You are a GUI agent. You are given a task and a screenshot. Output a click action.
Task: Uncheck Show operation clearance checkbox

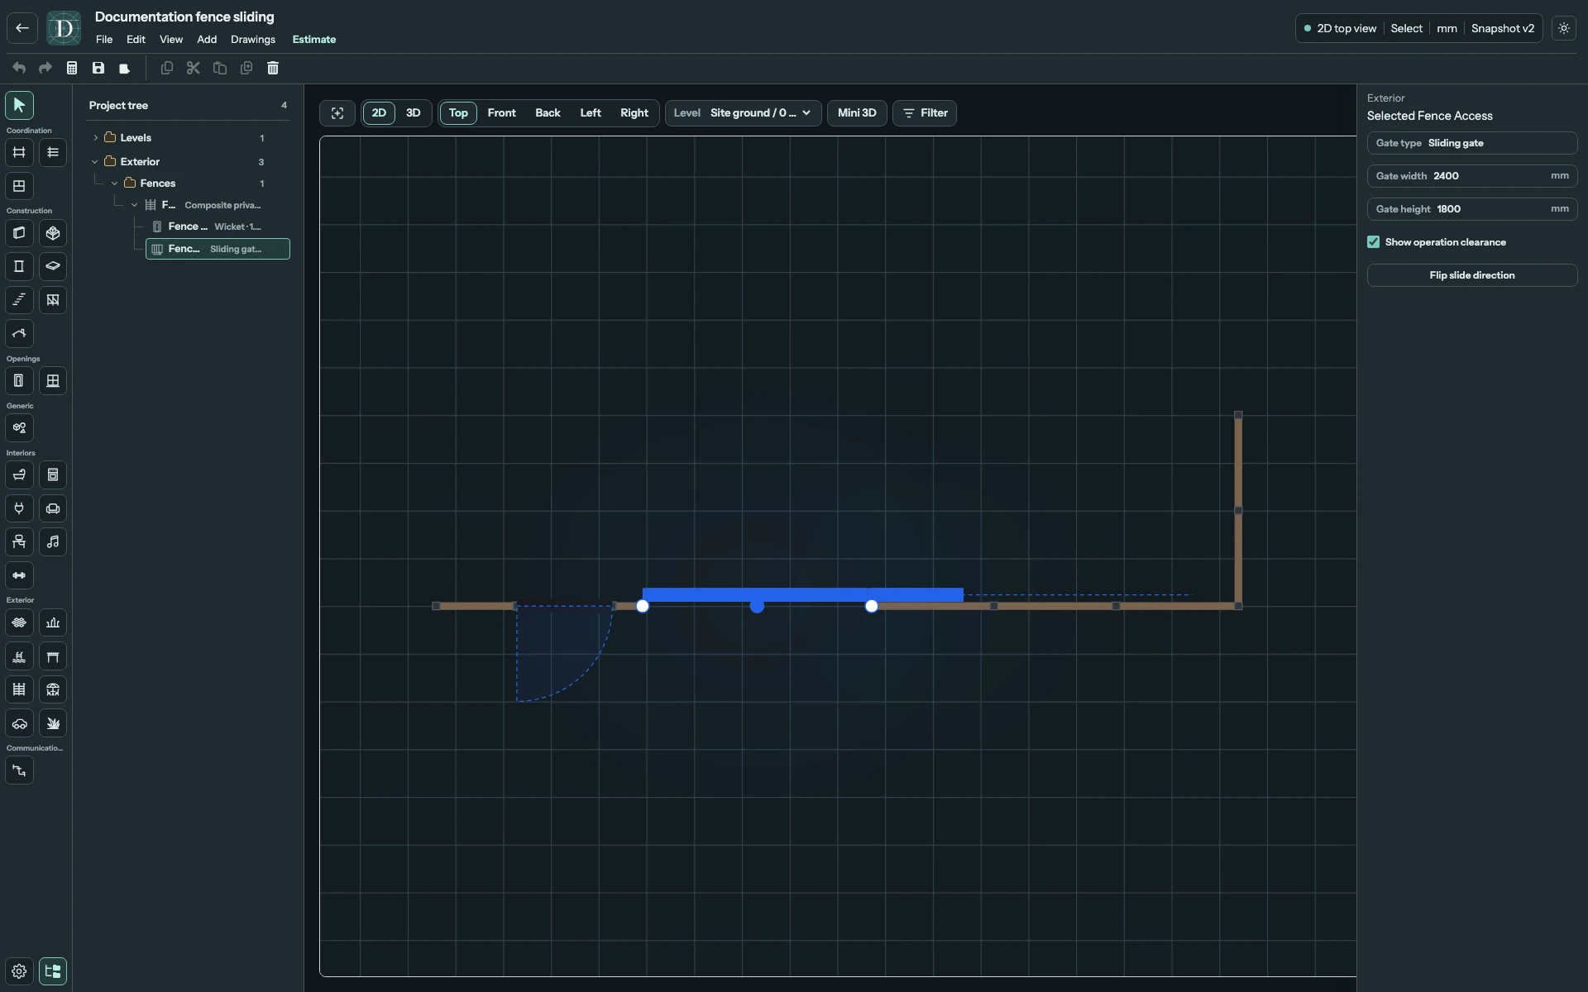(x=1374, y=242)
